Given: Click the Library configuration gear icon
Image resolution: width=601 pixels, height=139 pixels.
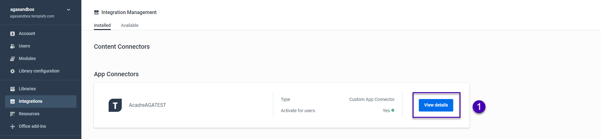Looking at the screenshot, I should click(13, 71).
